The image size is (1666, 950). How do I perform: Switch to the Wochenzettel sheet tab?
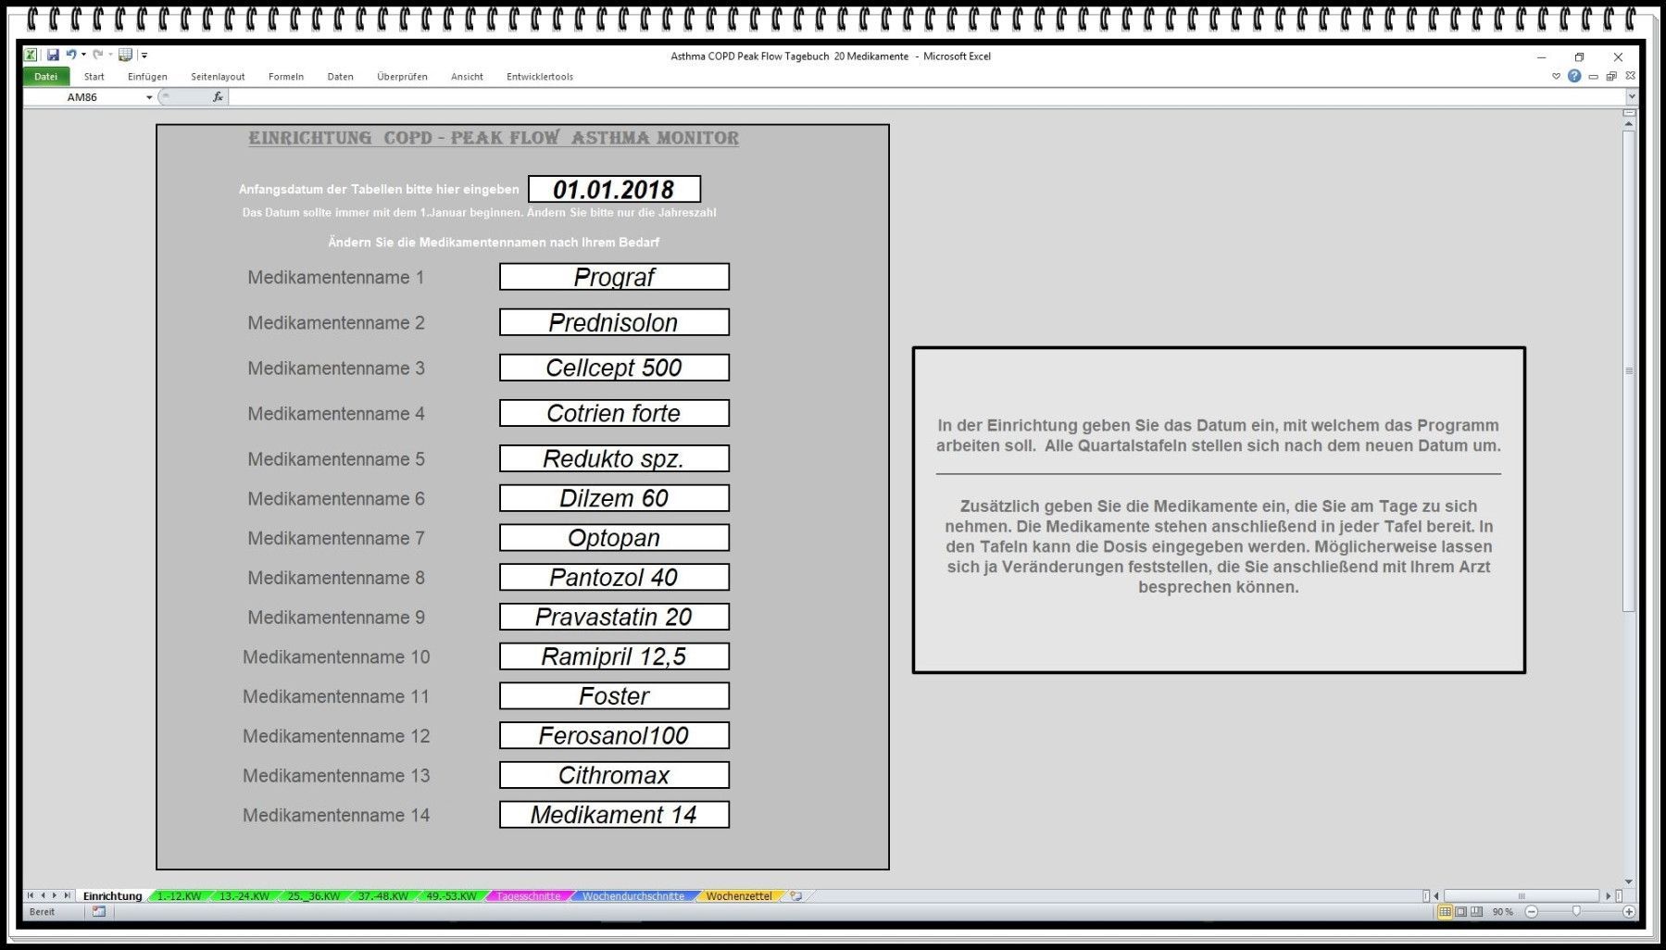(x=738, y=896)
